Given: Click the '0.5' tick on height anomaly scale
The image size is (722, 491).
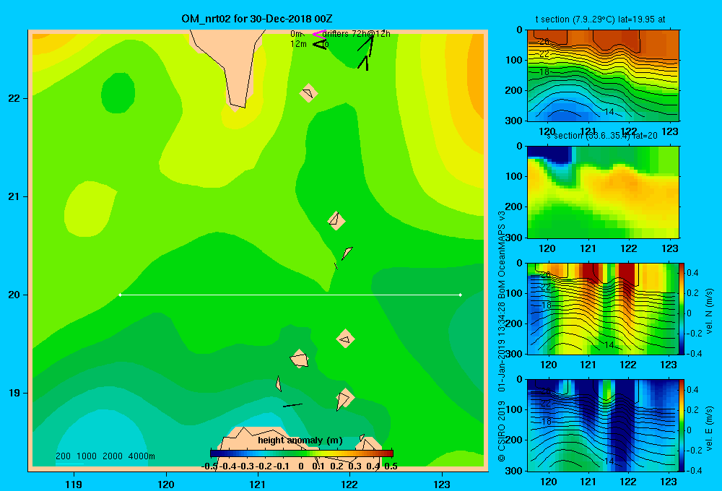Looking at the screenshot, I should tap(391, 466).
